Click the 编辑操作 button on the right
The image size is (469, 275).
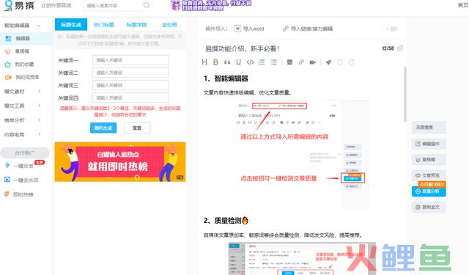[x=429, y=144]
